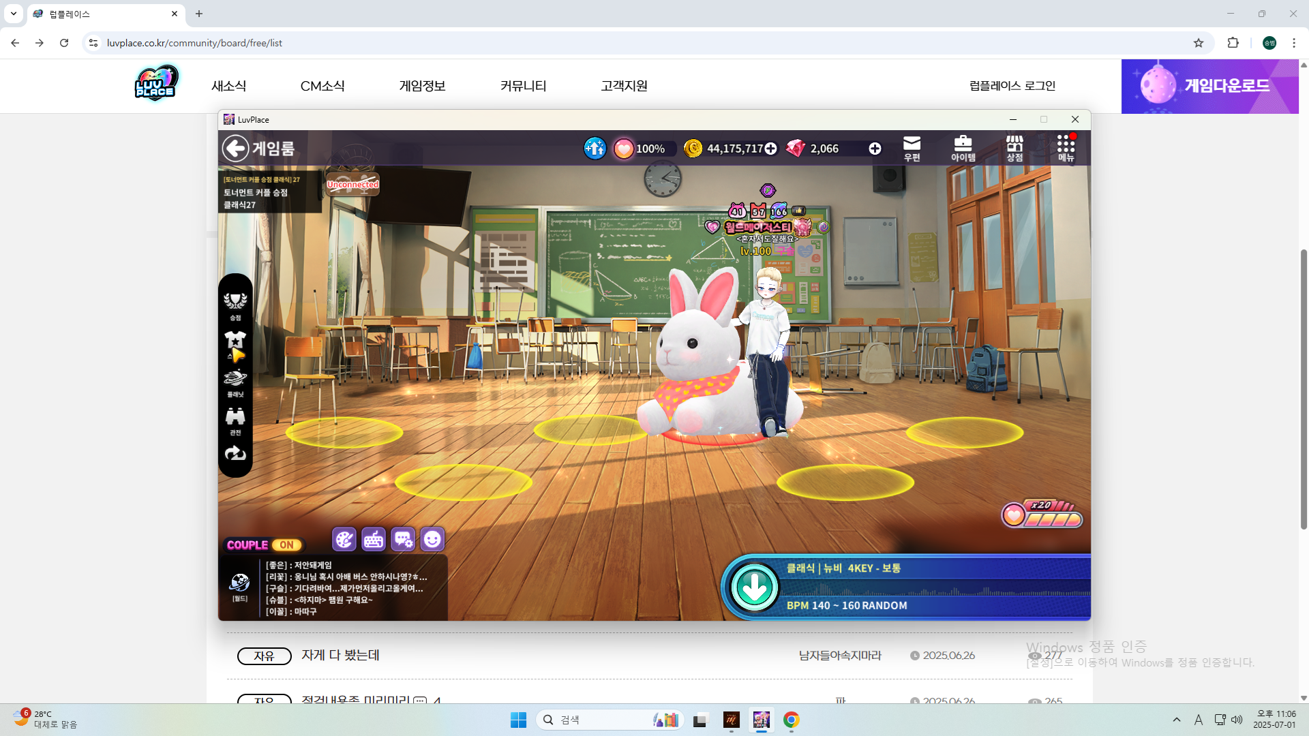Click the song info 클래식 | 뉴비 4KEY - 보통

843,568
